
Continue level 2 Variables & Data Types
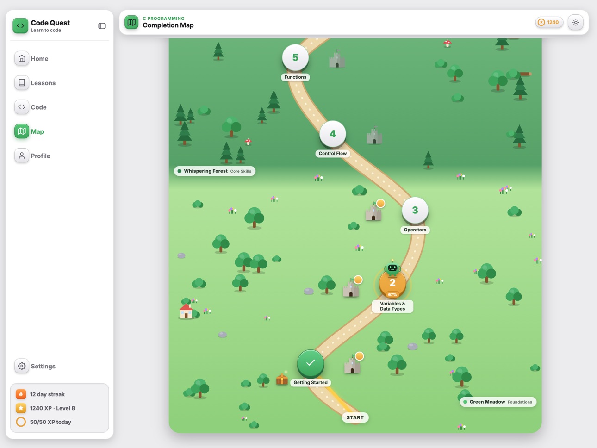pos(392,284)
